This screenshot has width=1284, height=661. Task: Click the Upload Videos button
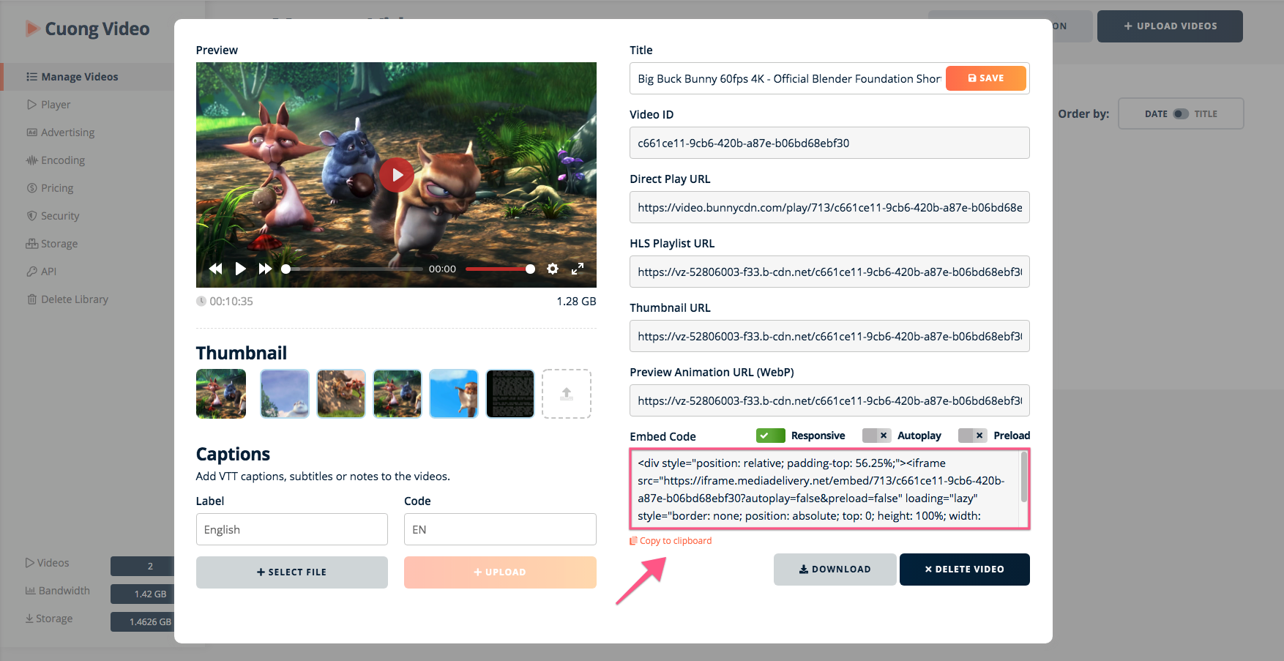1170,26
